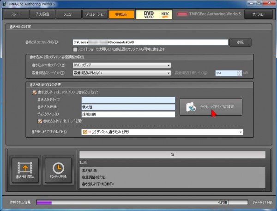The height and width of the screenshot is (211, 277).
Task: Go to the シミュレーション tab
Action: pyautogui.click(x=95, y=15)
